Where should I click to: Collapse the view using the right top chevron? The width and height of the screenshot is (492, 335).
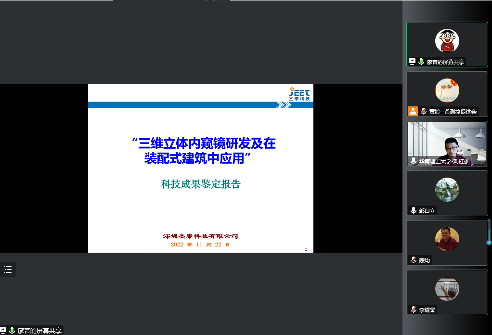[221, 1]
